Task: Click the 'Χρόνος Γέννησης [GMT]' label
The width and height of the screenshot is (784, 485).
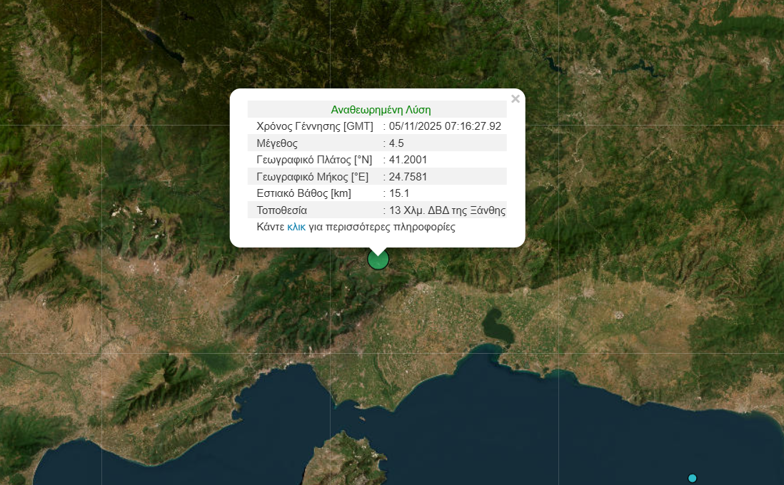Action: tap(315, 126)
